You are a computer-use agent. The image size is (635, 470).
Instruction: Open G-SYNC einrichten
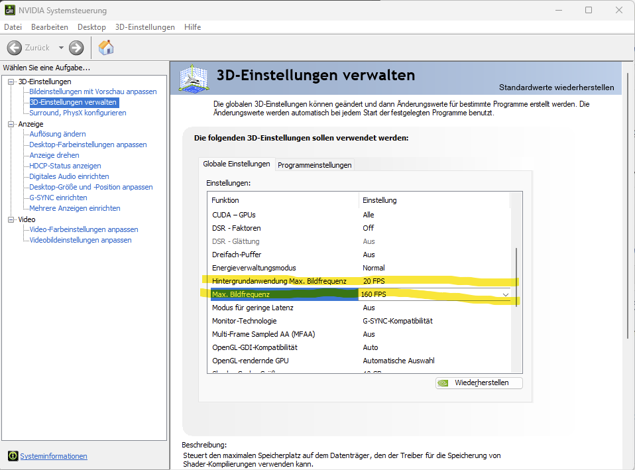58,198
